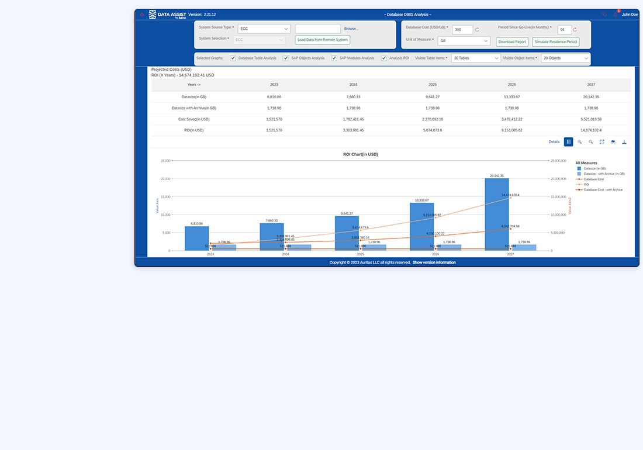This screenshot has width=643, height=450.
Task: Zoom out on the ROI chart
Action: click(x=590, y=142)
